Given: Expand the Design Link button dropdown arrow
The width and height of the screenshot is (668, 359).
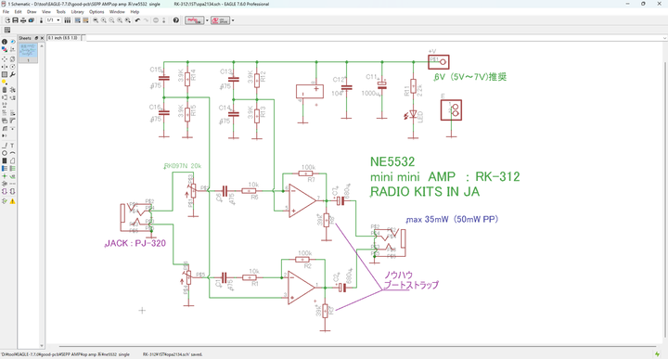Looking at the screenshot, I should click(207, 20).
